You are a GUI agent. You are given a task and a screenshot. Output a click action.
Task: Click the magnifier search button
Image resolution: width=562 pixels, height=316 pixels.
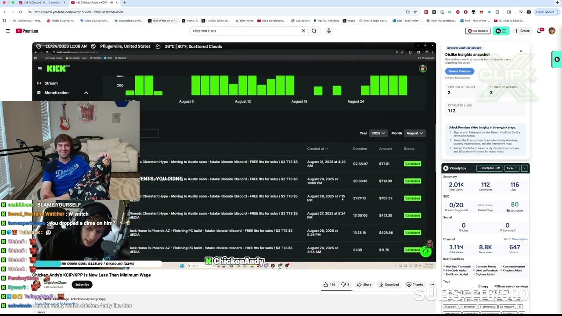click(314, 31)
